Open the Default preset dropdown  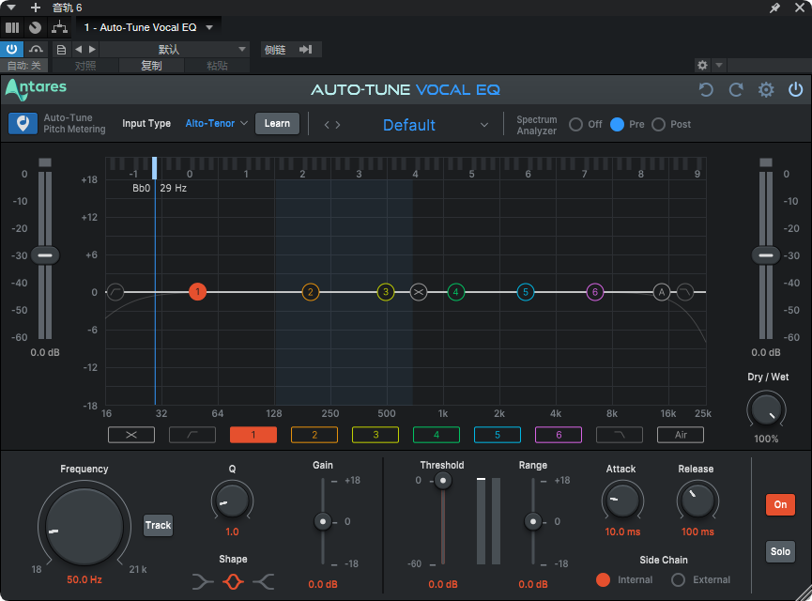(436, 125)
